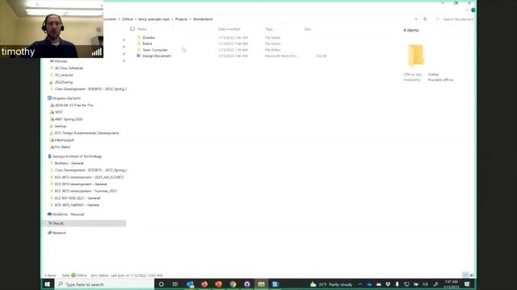Screen dimensions: 517x290
Task: Click the Search Wonderland box
Action: [455, 19]
